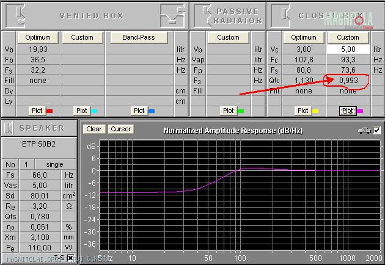Viewport: 385px width, 265px height.
Task: Plot the Closed Box Optimum curve
Action: (302, 111)
